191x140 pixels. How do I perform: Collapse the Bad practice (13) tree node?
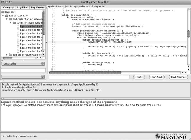click(x=3, y=15)
